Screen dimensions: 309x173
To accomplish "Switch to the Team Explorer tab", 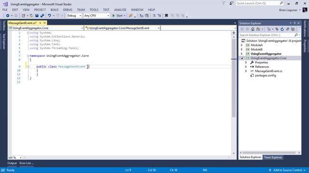I will (273, 157).
